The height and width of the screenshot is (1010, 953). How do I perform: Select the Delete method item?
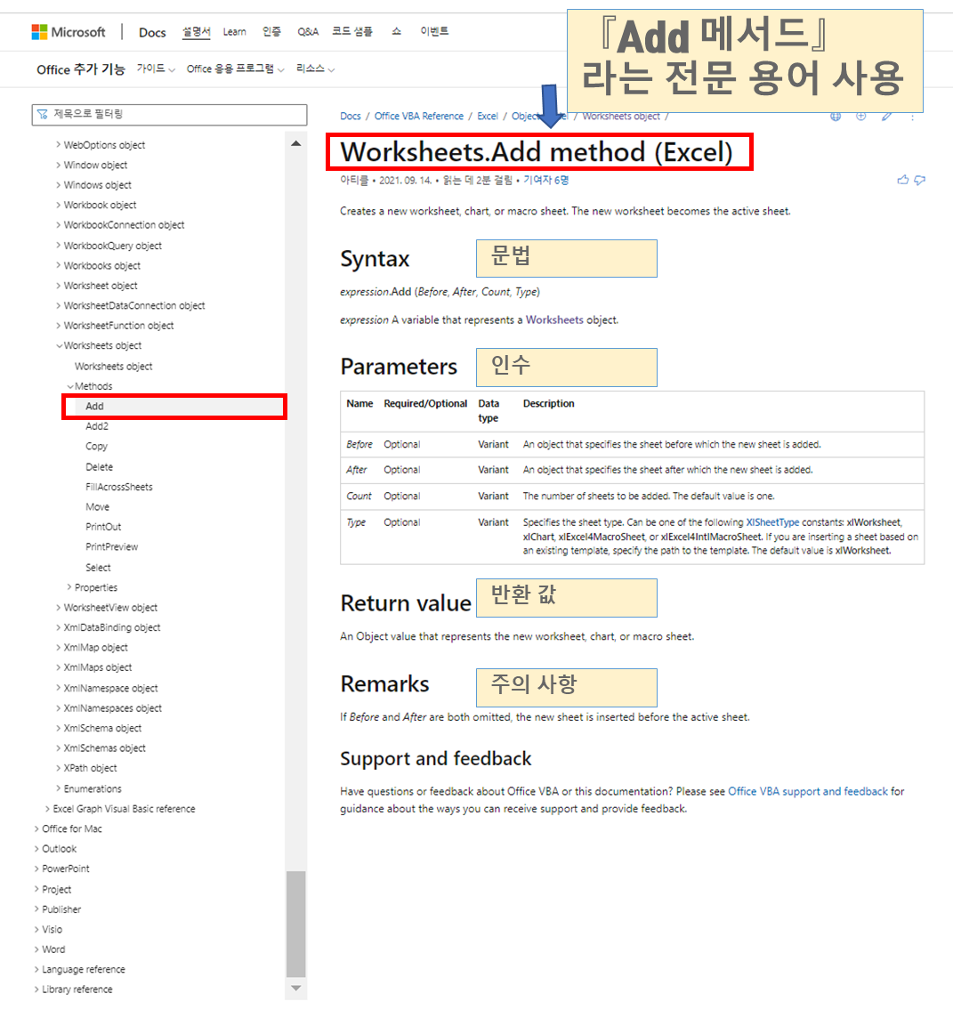[99, 466]
